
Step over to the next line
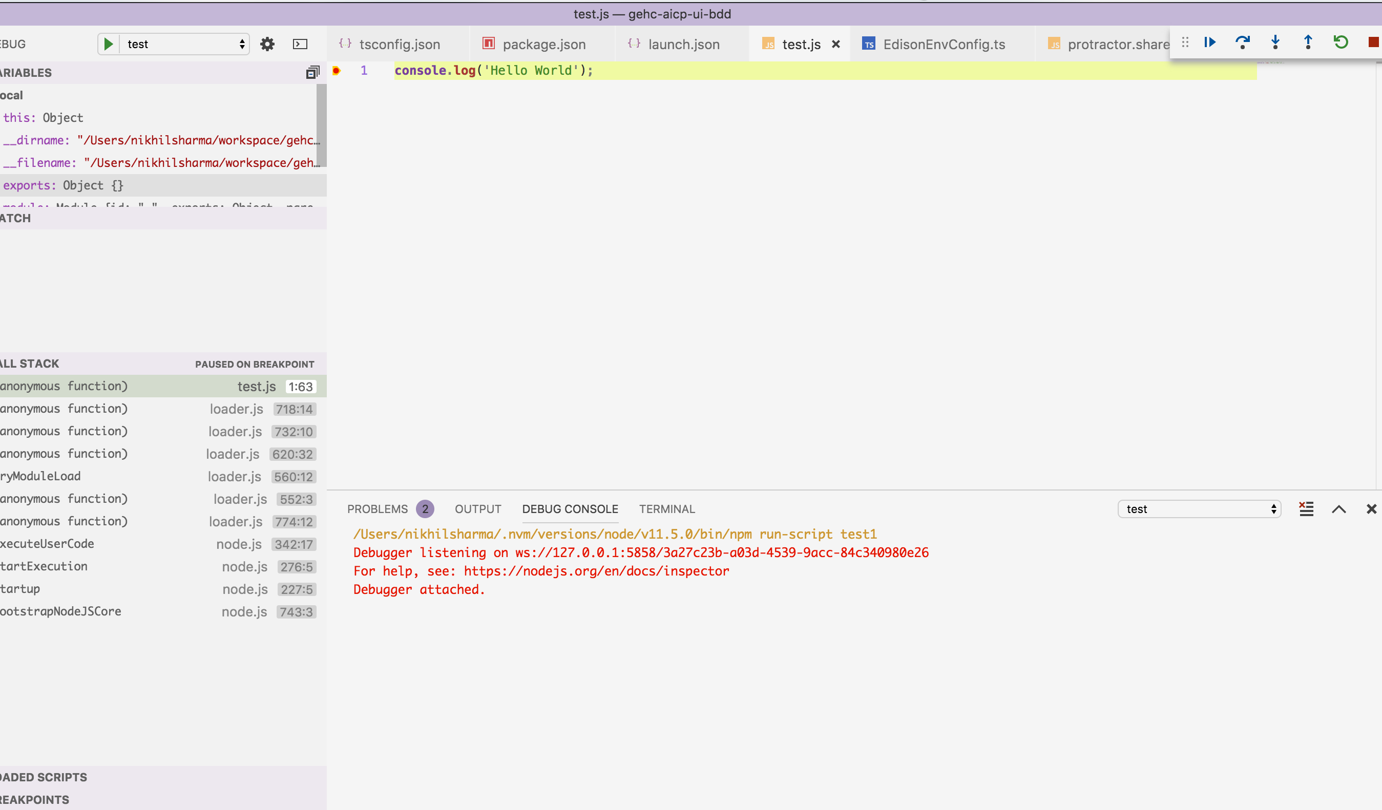(1243, 42)
